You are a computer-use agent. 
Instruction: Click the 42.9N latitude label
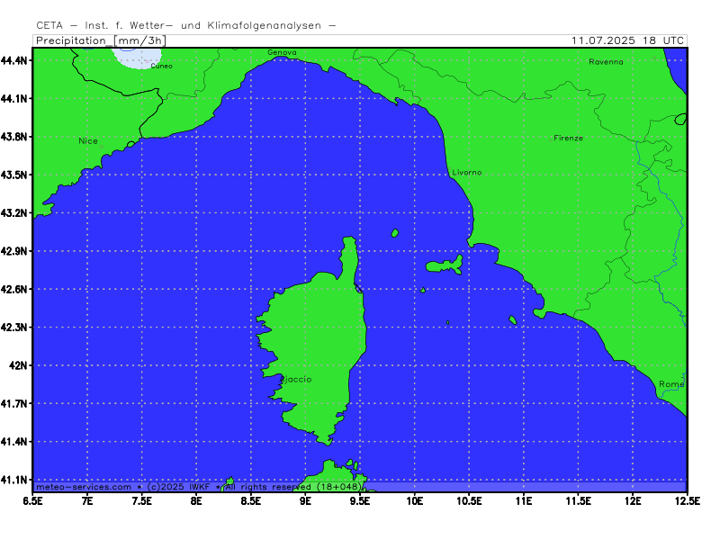click(x=15, y=251)
